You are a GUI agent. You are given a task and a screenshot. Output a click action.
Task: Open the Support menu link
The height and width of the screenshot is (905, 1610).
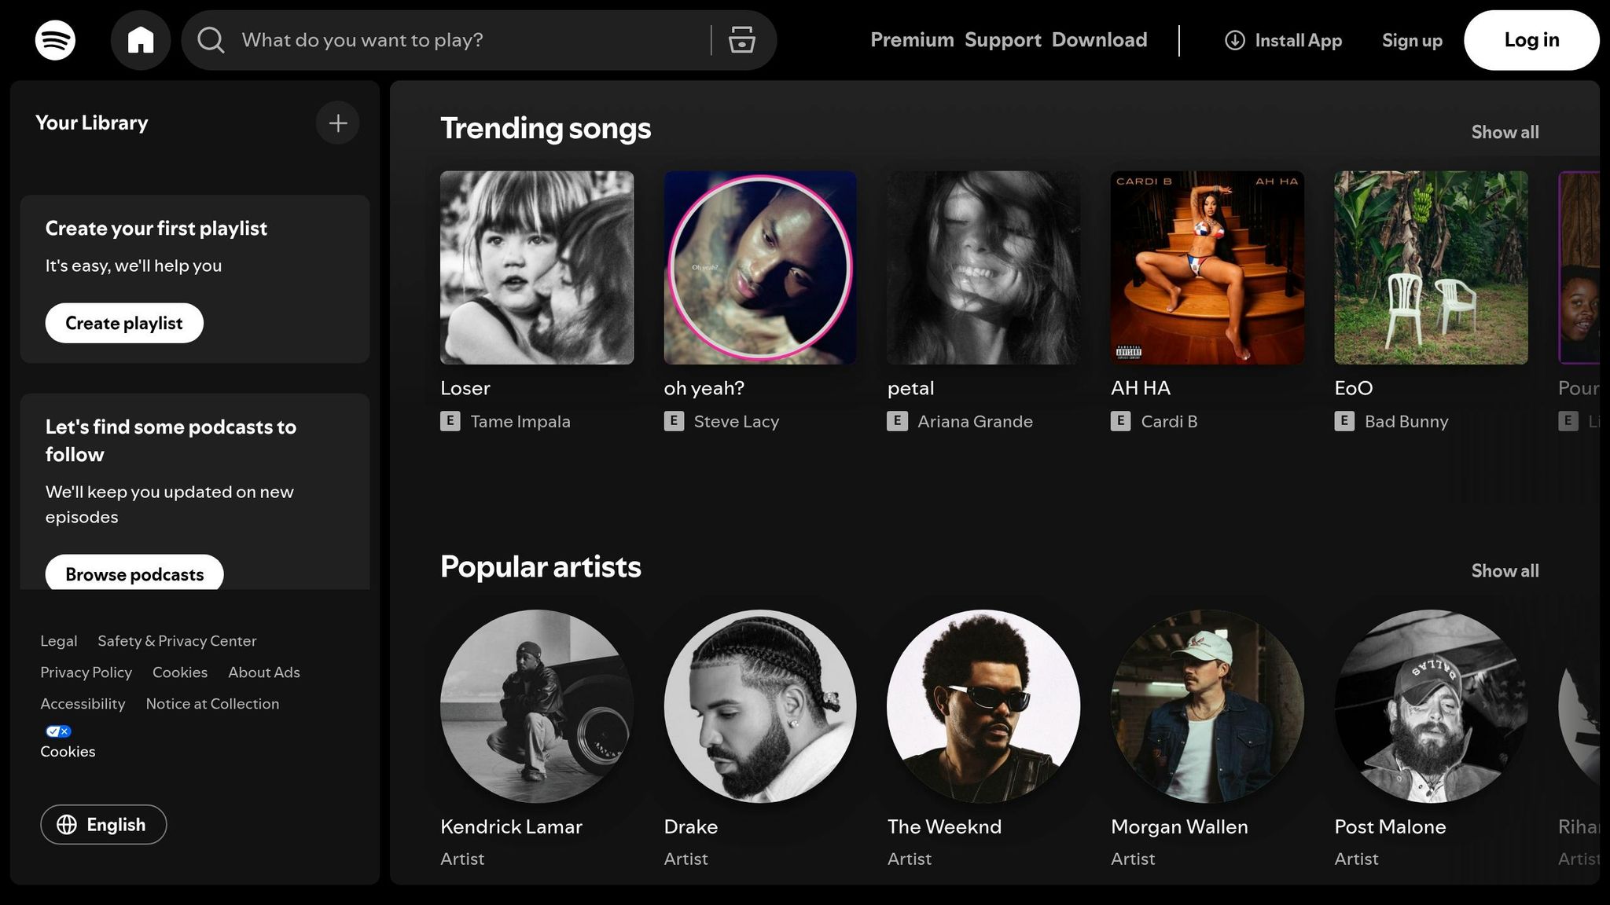pyautogui.click(x=1003, y=40)
